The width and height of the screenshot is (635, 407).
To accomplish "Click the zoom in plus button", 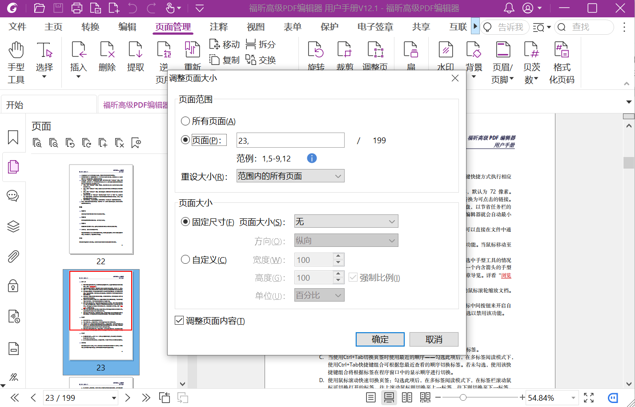I will pos(522,398).
